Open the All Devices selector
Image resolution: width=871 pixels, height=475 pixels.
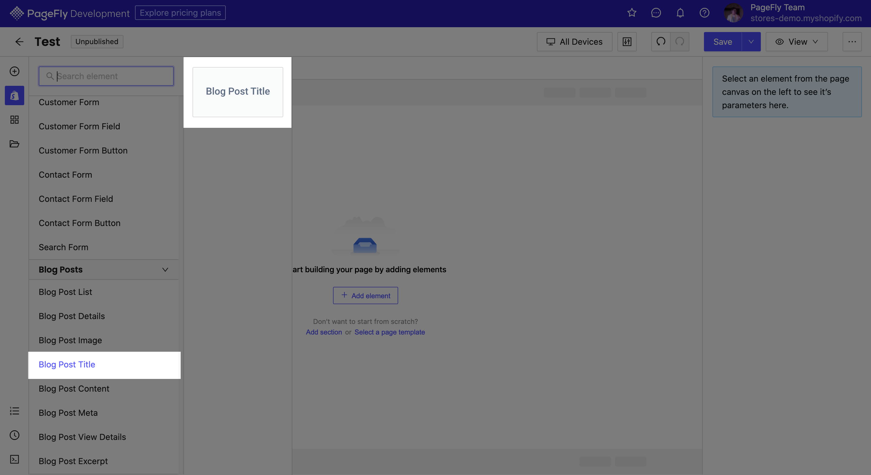coord(574,41)
